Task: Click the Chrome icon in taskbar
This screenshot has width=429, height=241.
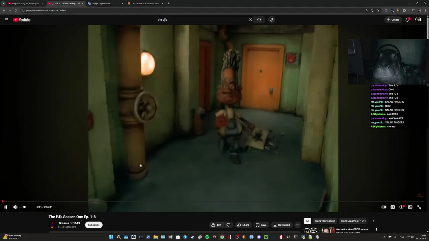Action: 222,237
